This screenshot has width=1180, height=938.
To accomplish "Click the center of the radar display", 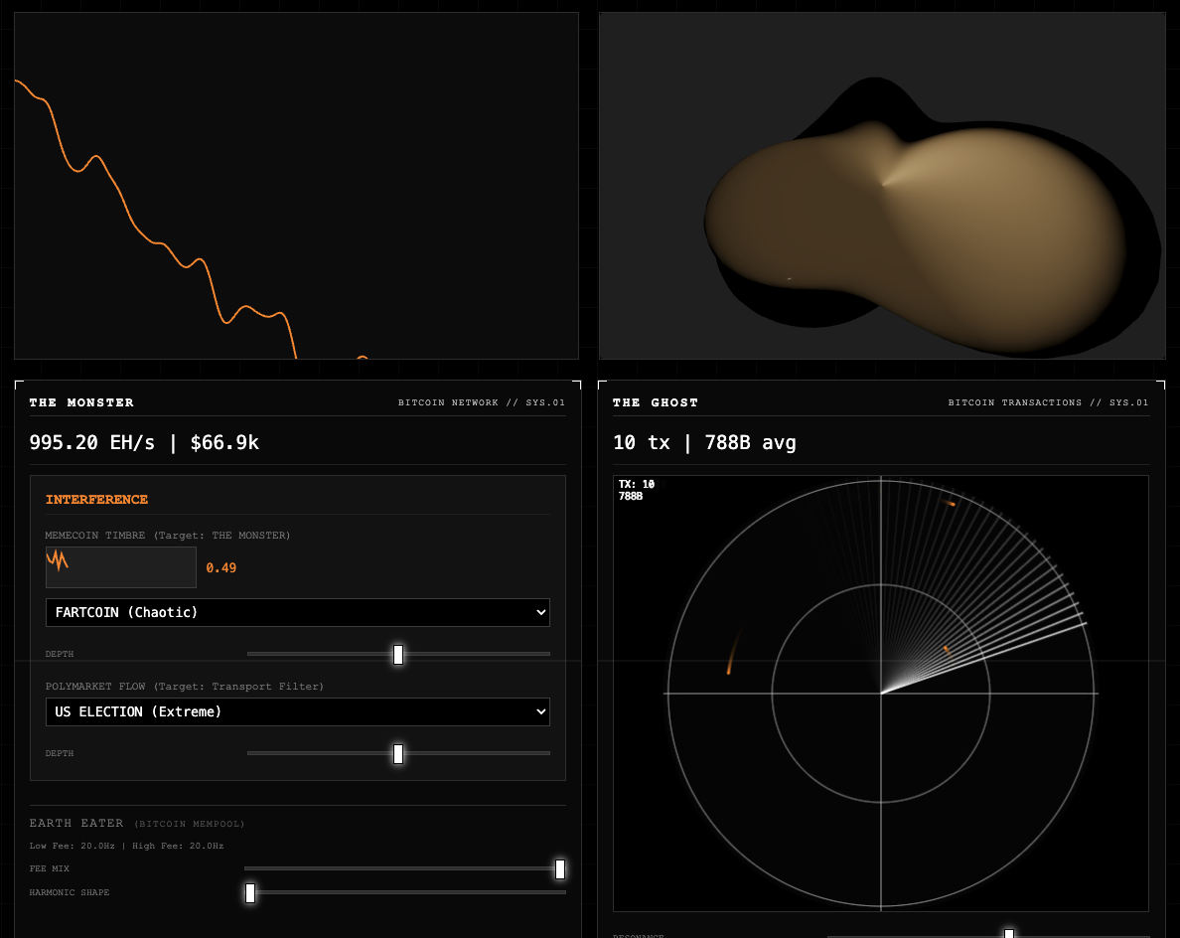I will click(881, 694).
